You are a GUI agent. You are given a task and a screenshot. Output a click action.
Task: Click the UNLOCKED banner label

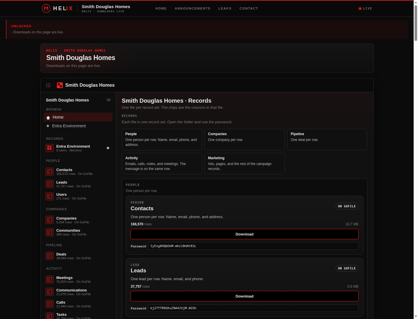click(21, 26)
